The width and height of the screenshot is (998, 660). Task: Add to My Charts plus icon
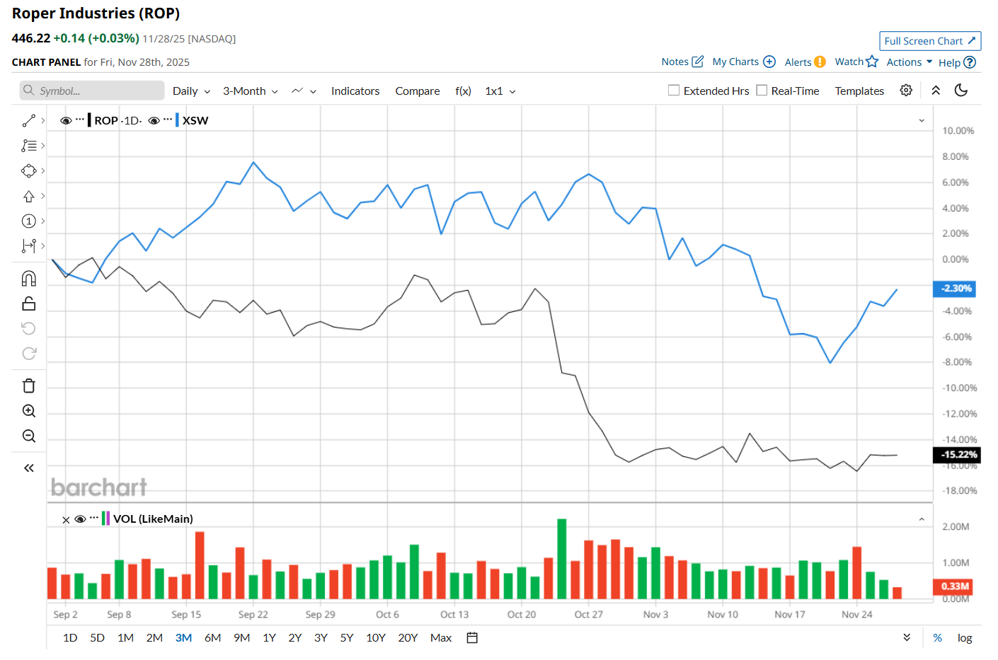(769, 62)
